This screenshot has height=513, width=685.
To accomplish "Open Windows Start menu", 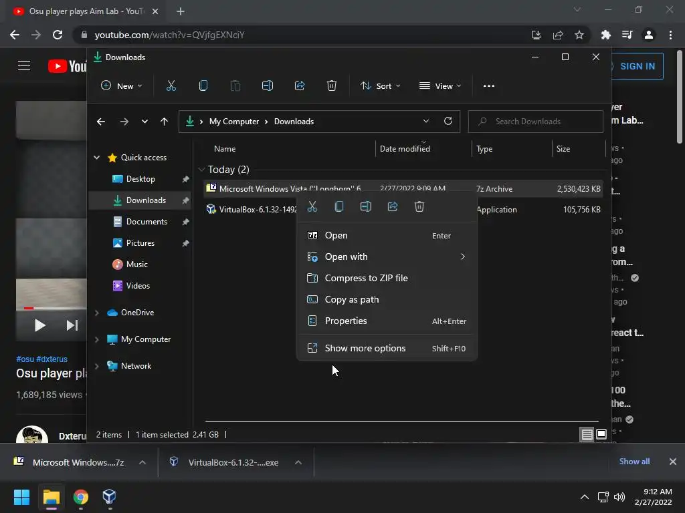I will pos(21,496).
